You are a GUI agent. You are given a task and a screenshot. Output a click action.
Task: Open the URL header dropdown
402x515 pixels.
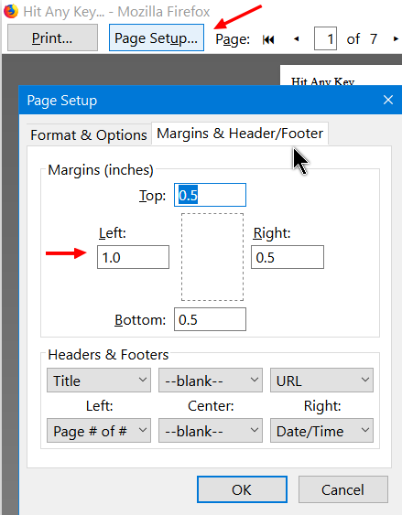tap(321, 381)
